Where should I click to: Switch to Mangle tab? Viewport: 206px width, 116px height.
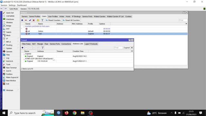coord(40,44)
